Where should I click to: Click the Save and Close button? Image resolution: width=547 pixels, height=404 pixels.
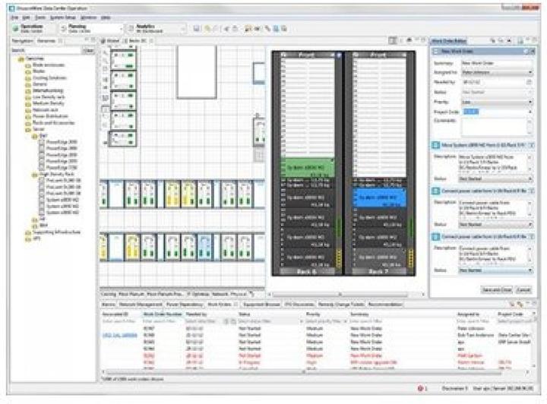pos(497,289)
